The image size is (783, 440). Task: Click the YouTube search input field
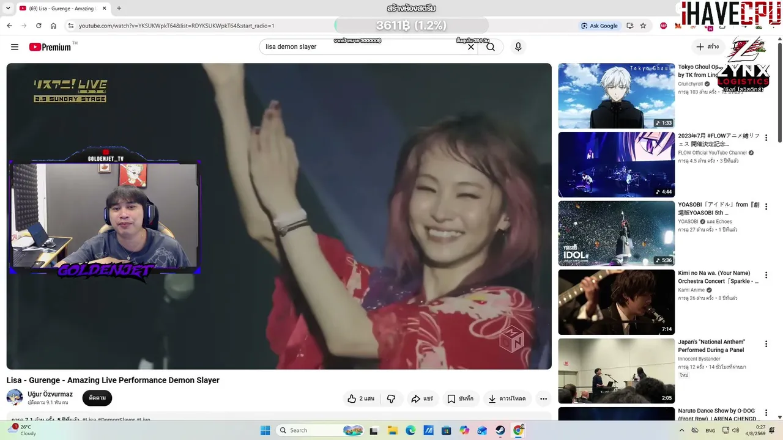coord(364,47)
